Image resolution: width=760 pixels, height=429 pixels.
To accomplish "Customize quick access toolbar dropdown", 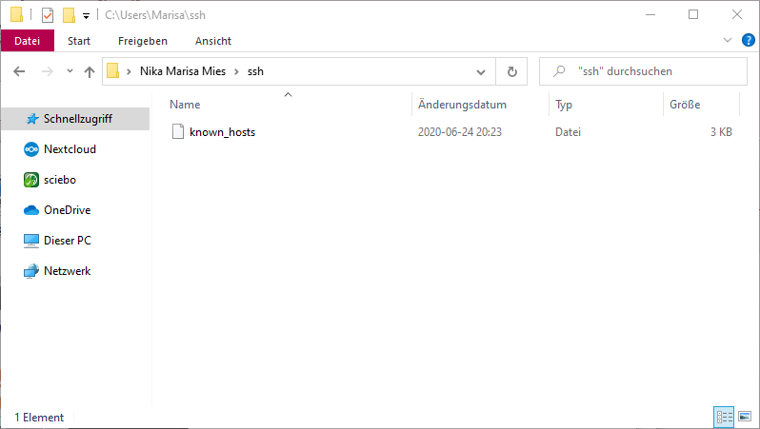I will click(x=86, y=16).
